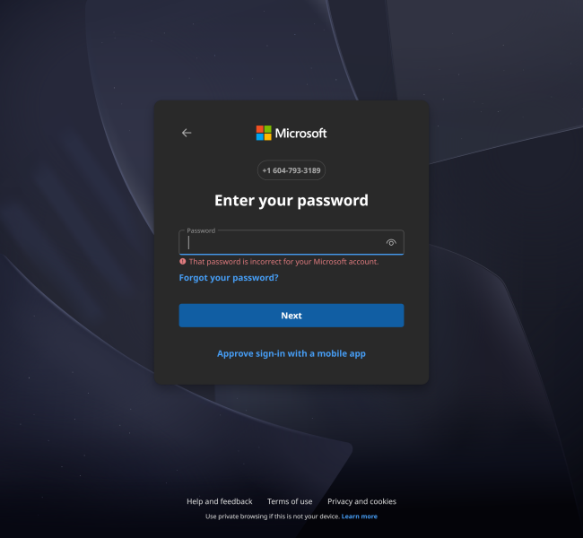Open the Forgot your password link

coord(229,278)
